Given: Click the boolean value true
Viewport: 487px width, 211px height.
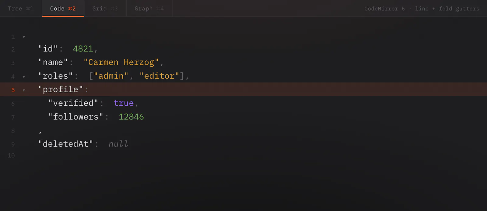Looking at the screenshot, I should click(x=124, y=103).
